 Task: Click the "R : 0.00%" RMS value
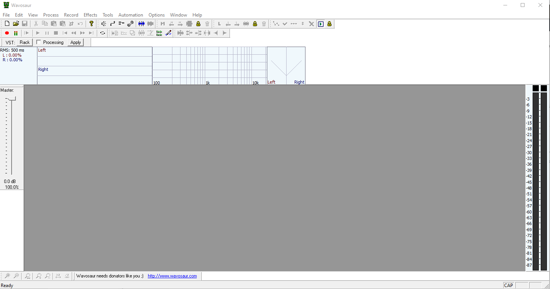12,60
